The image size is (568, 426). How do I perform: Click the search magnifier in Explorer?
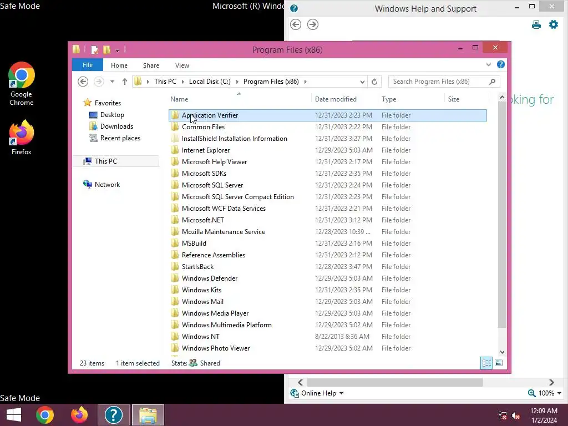click(492, 82)
